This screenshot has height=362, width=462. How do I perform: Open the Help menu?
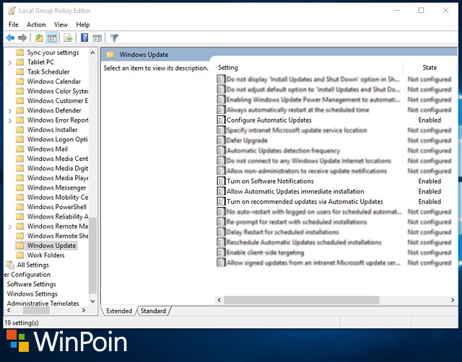coord(83,25)
